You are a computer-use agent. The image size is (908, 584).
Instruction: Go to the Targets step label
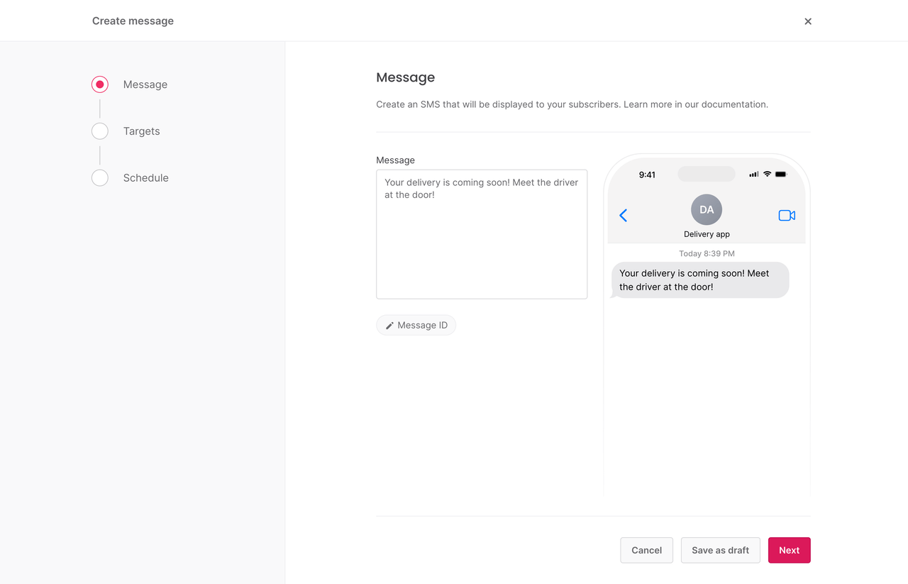click(x=142, y=131)
